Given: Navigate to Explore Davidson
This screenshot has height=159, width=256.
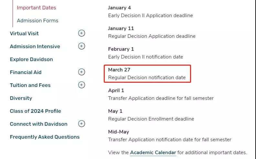Looking at the screenshot, I should point(31,59).
